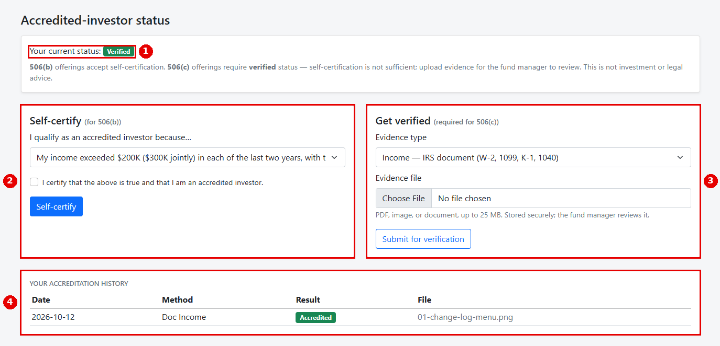Click the File column header
720x346 pixels.
click(x=424, y=299)
